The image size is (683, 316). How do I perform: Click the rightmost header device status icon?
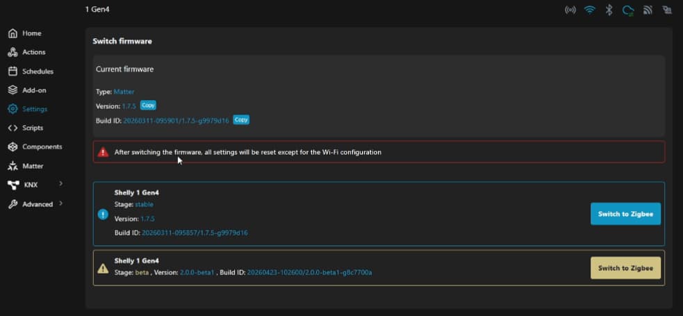667,10
